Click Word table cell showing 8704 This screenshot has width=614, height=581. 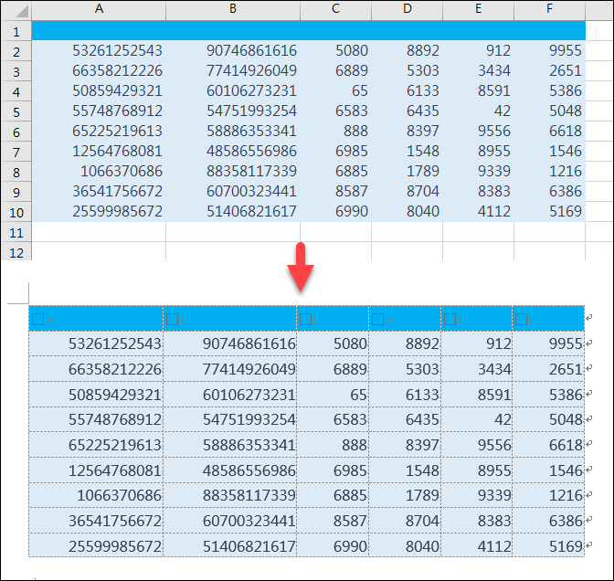coord(405,521)
